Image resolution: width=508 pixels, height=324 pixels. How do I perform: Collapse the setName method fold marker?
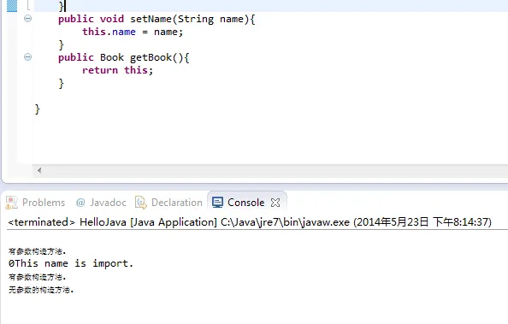[x=28, y=19]
